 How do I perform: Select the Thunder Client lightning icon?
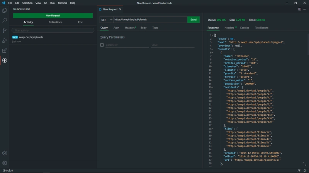tap(5, 60)
